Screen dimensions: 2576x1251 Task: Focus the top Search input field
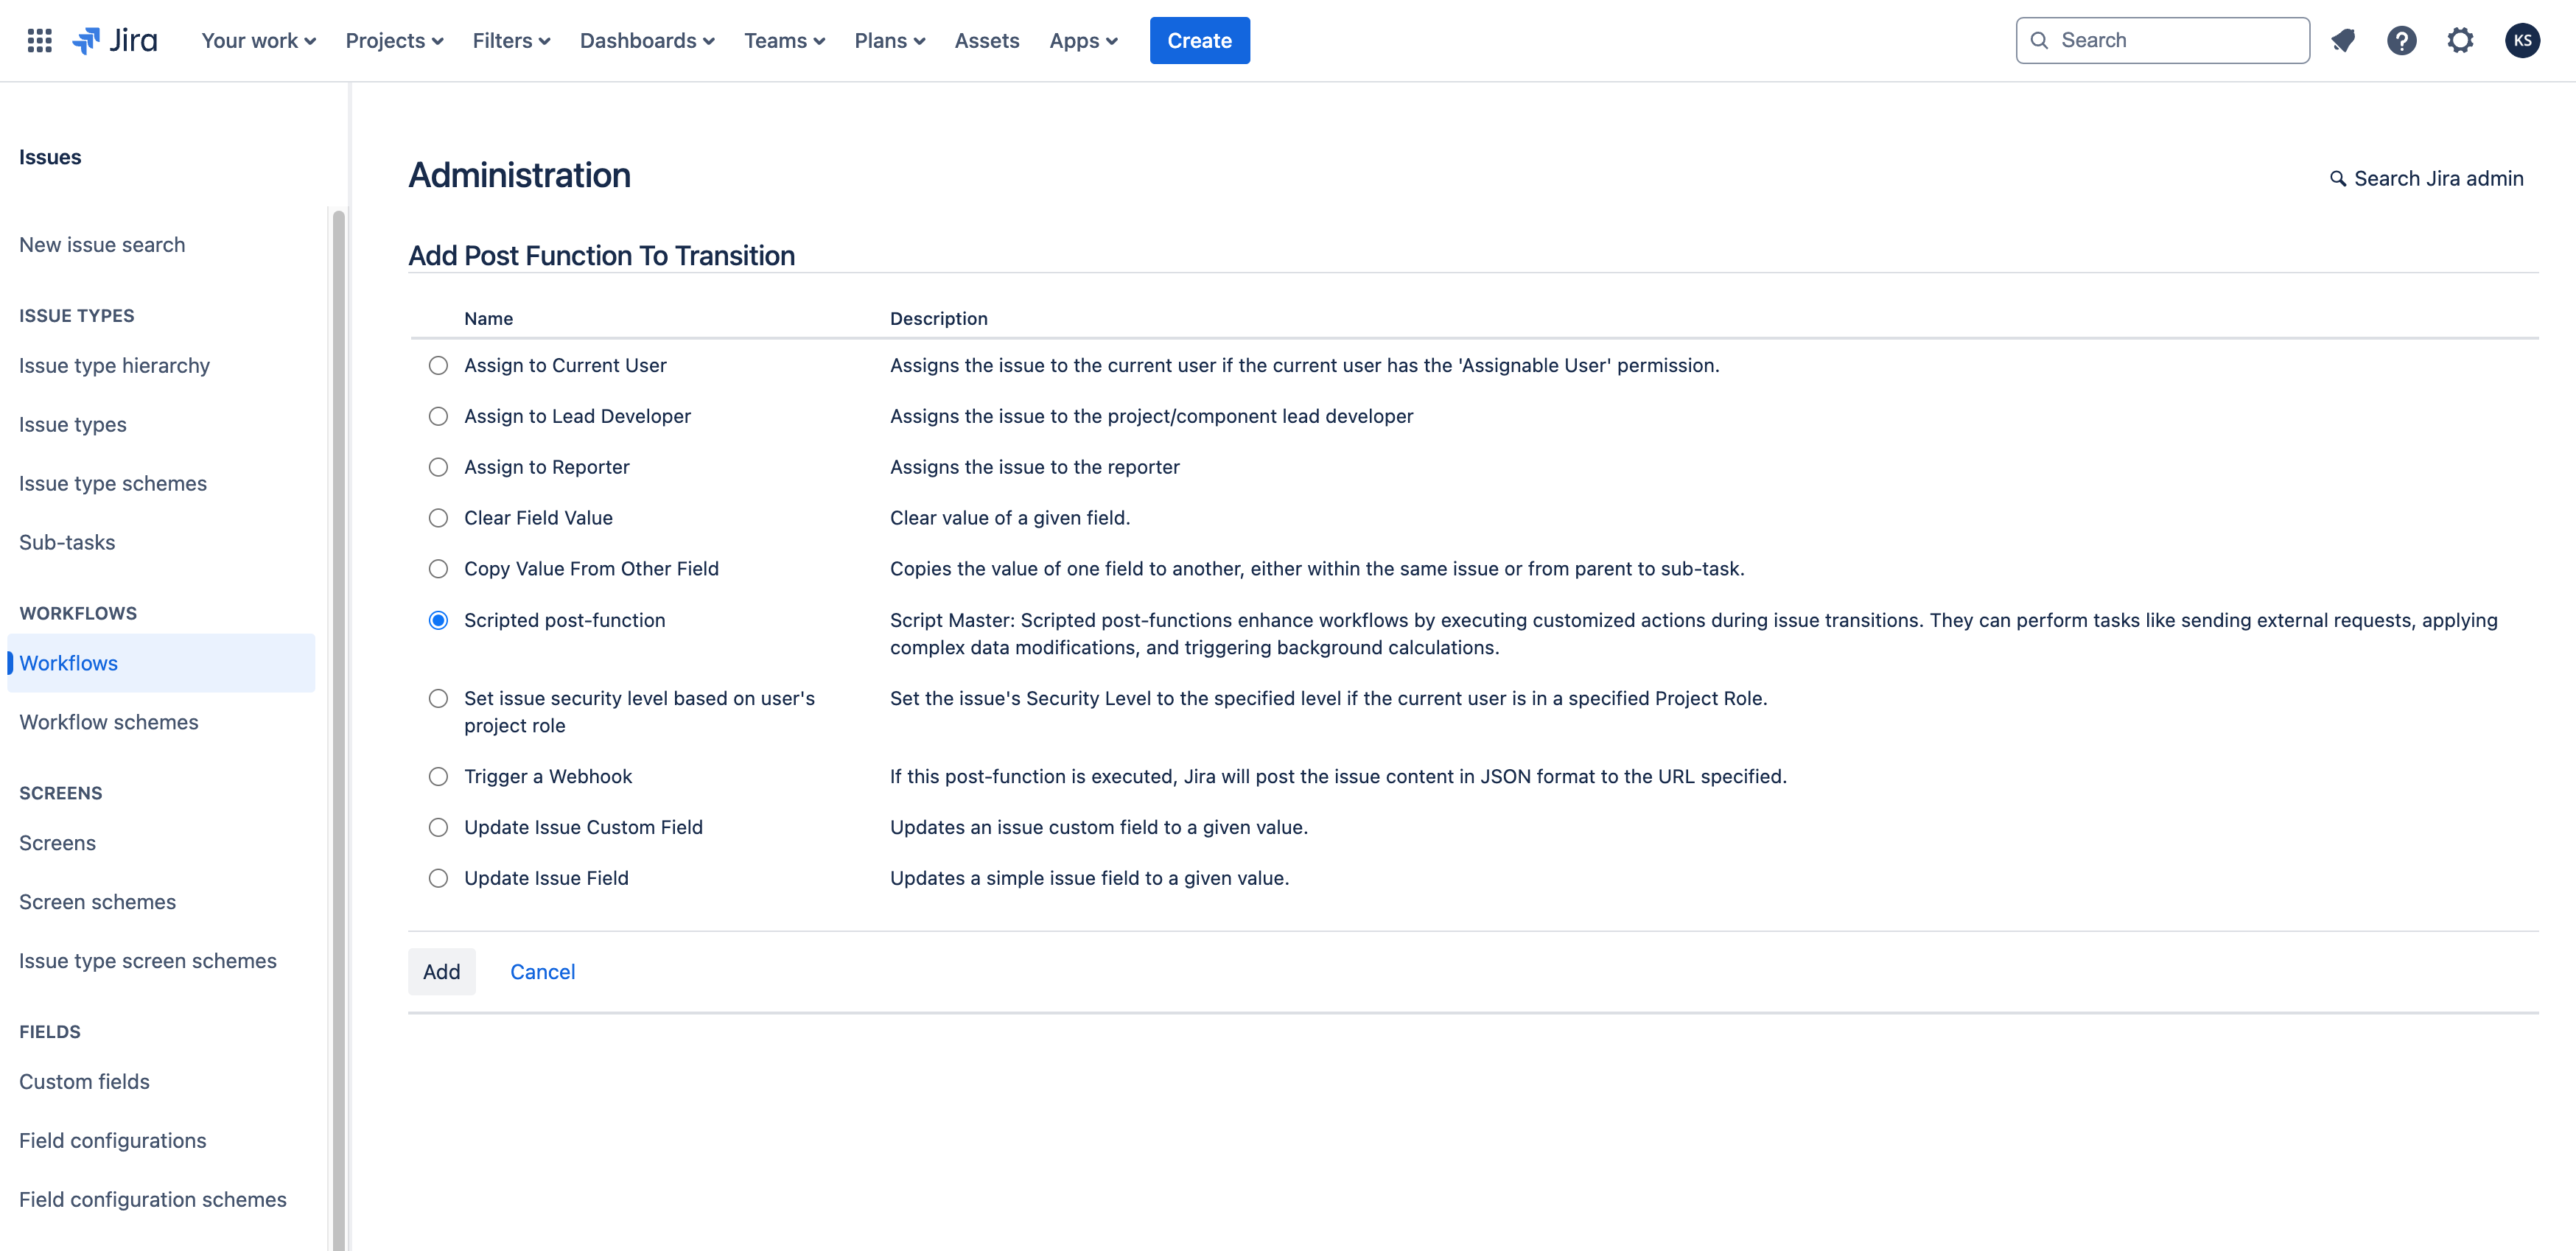point(2175,40)
